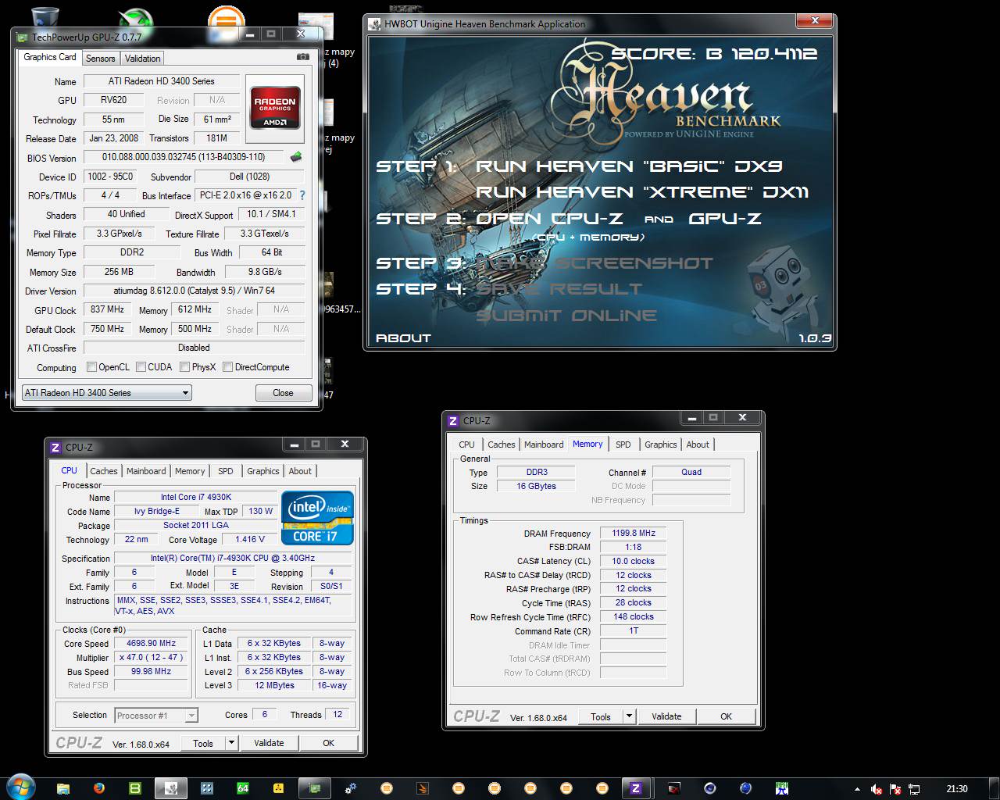1000x800 pixels.
Task: Click the Heaven window title bar icon
Action: (375, 24)
